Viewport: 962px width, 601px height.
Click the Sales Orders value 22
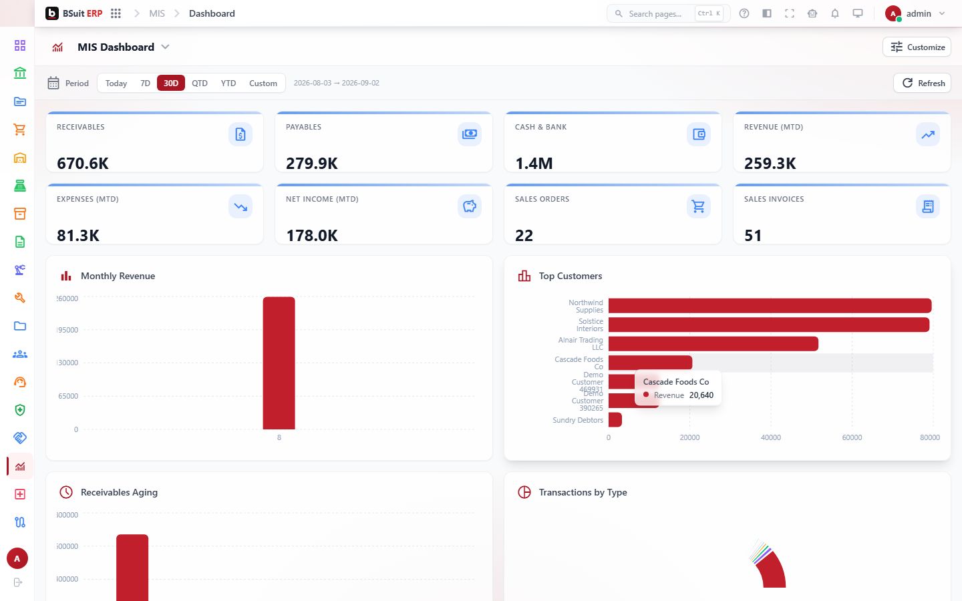click(524, 235)
